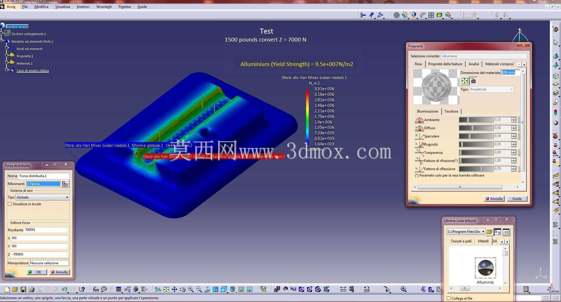Image resolution: width=561 pixels, height=302 pixels.
Task: Click the Zoom Out magnifier icon
Action: coord(199,289)
